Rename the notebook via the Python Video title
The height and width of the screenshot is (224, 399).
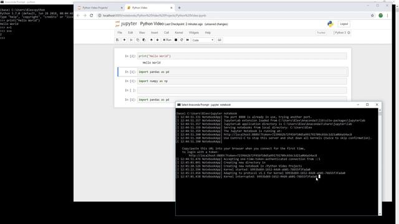(152, 24)
